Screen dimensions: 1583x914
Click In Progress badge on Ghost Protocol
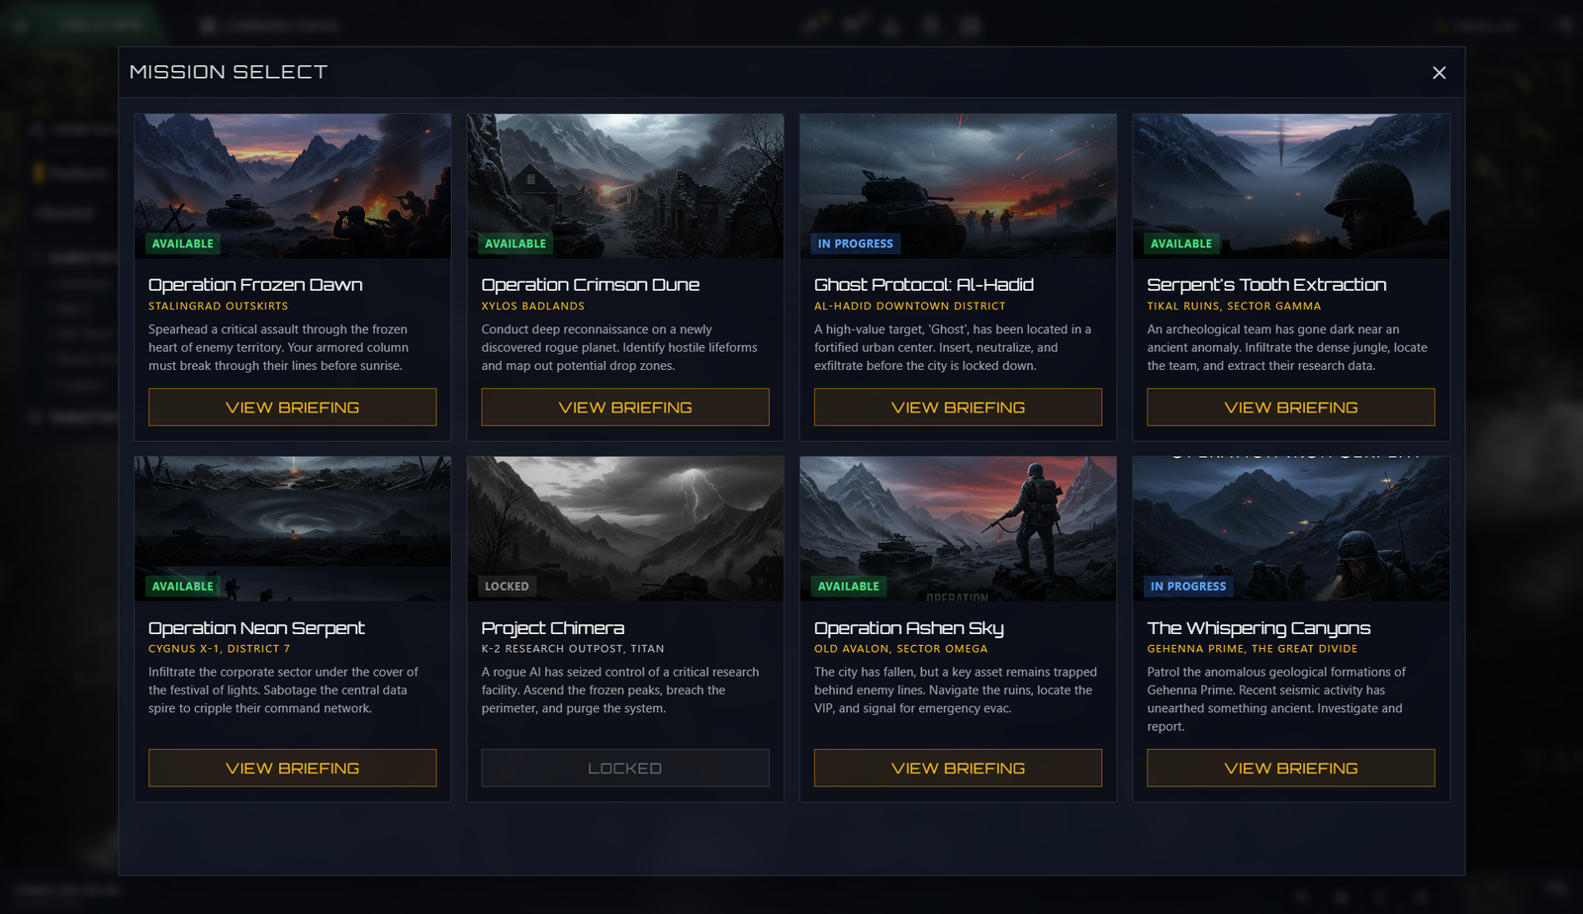click(x=855, y=244)
